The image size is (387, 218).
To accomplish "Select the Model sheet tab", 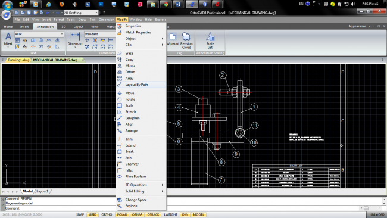I will click(27, 191).
